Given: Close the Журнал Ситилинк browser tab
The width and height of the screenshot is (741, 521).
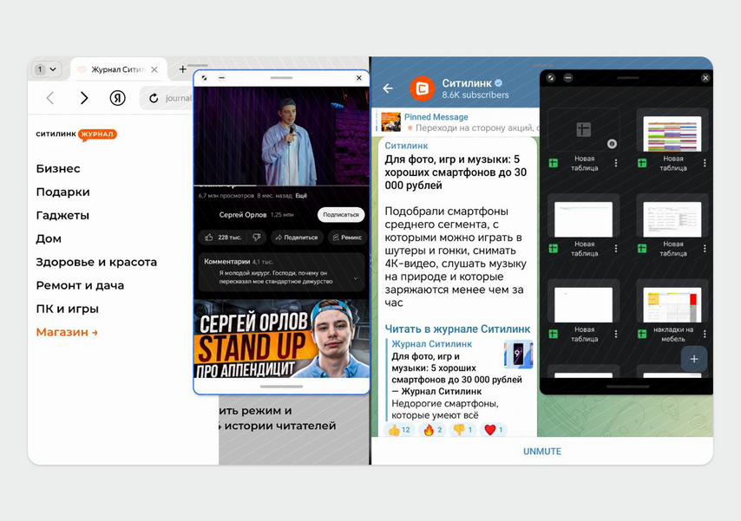Looking at the screenshot, I should 154,69.
